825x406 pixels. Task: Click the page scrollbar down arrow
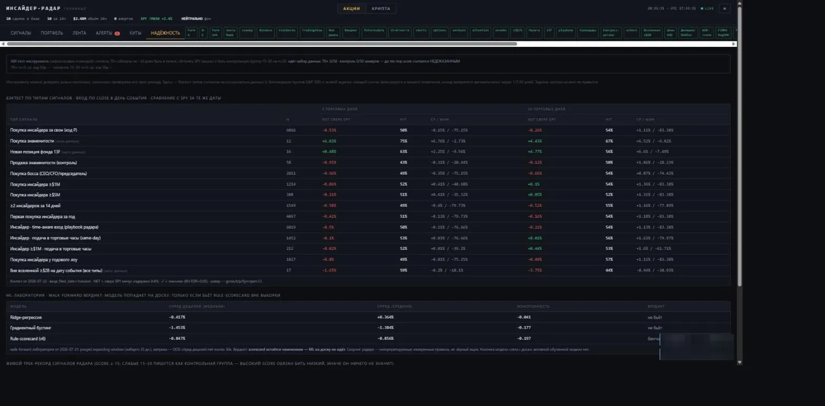[740, 362]
